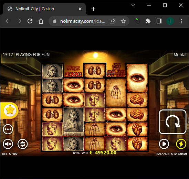The height and width of the screenshot is (179, 189).
Task: Toggle fast spin lightning bolt button
Action: click(x=181, y=144)
